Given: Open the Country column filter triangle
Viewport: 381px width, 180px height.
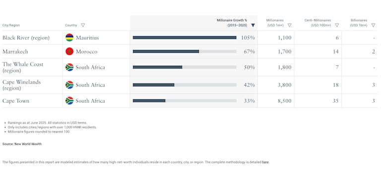Looking at the screenshot, I should [x=83, y=25].
